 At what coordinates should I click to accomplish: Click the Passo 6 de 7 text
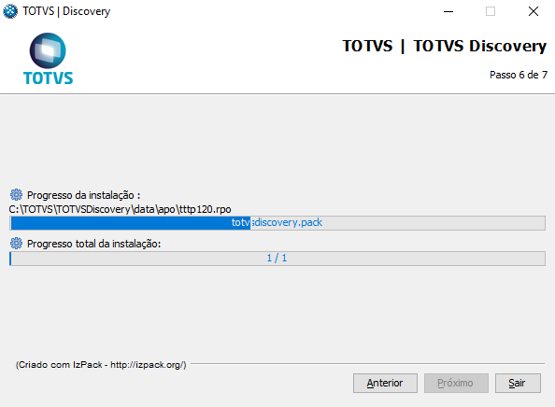(519, 75)
